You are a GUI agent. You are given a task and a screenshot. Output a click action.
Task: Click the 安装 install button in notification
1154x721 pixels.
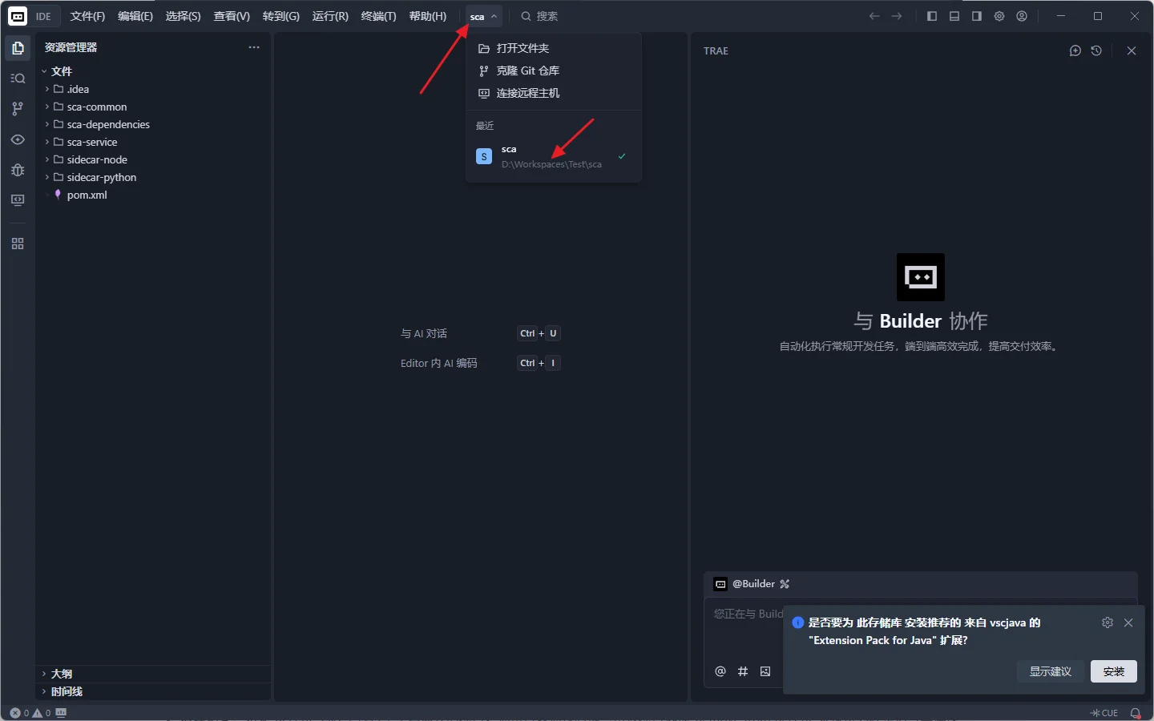[x=1113, y=671]
